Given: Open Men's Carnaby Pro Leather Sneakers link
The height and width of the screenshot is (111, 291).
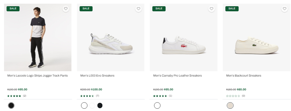Looking at the screenshot, I should pyautogui.click(x=177, y=75).
